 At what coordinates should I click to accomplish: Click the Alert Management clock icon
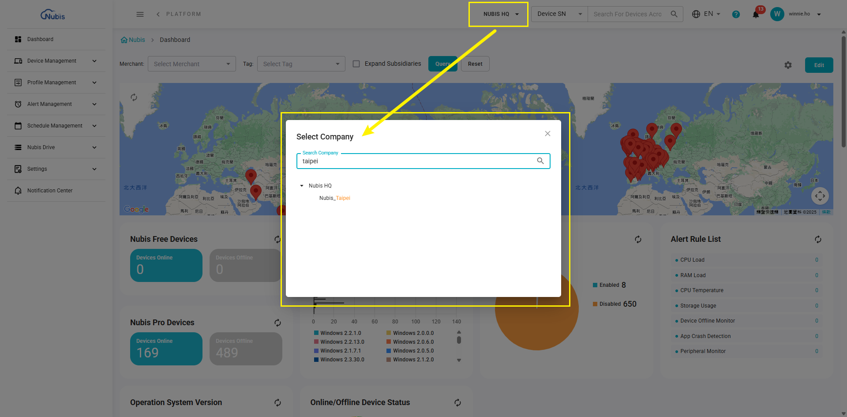pos(18,104)
